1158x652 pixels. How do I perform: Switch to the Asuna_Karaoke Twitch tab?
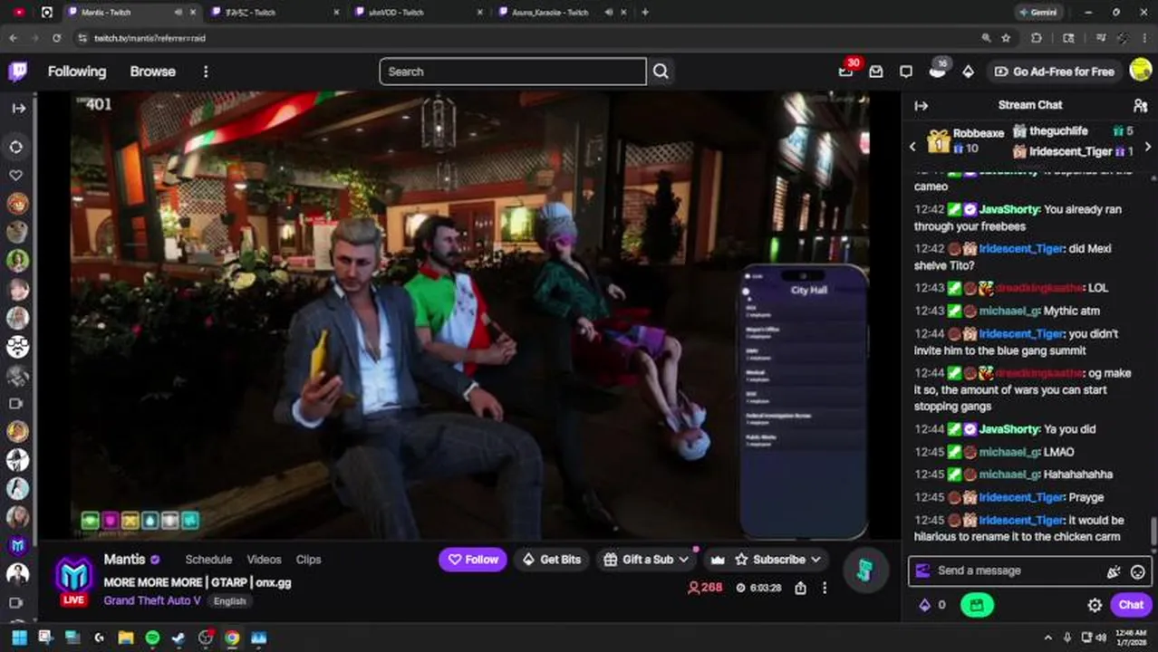coord(550,13)
